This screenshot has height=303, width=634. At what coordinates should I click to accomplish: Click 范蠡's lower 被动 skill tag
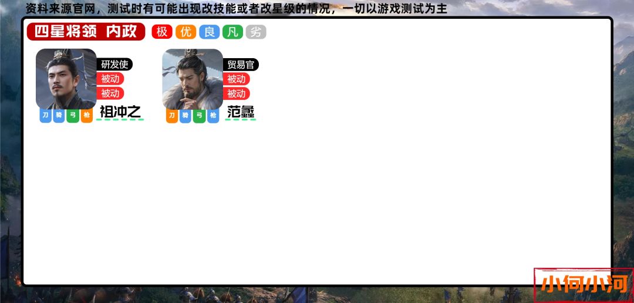pos(236,94)
